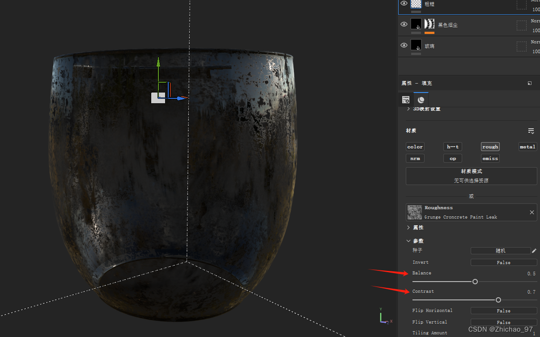Toggle the op channel button

(x=453, y=158)
